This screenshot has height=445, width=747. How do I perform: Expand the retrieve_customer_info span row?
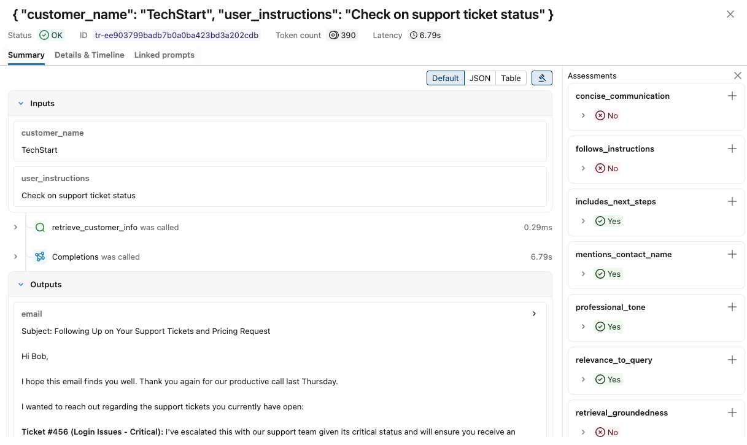click(x=15, y=227)
